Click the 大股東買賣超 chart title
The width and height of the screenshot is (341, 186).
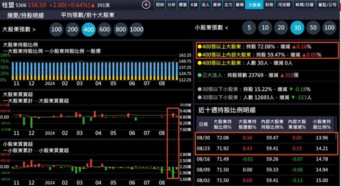[x=18, y=94]
